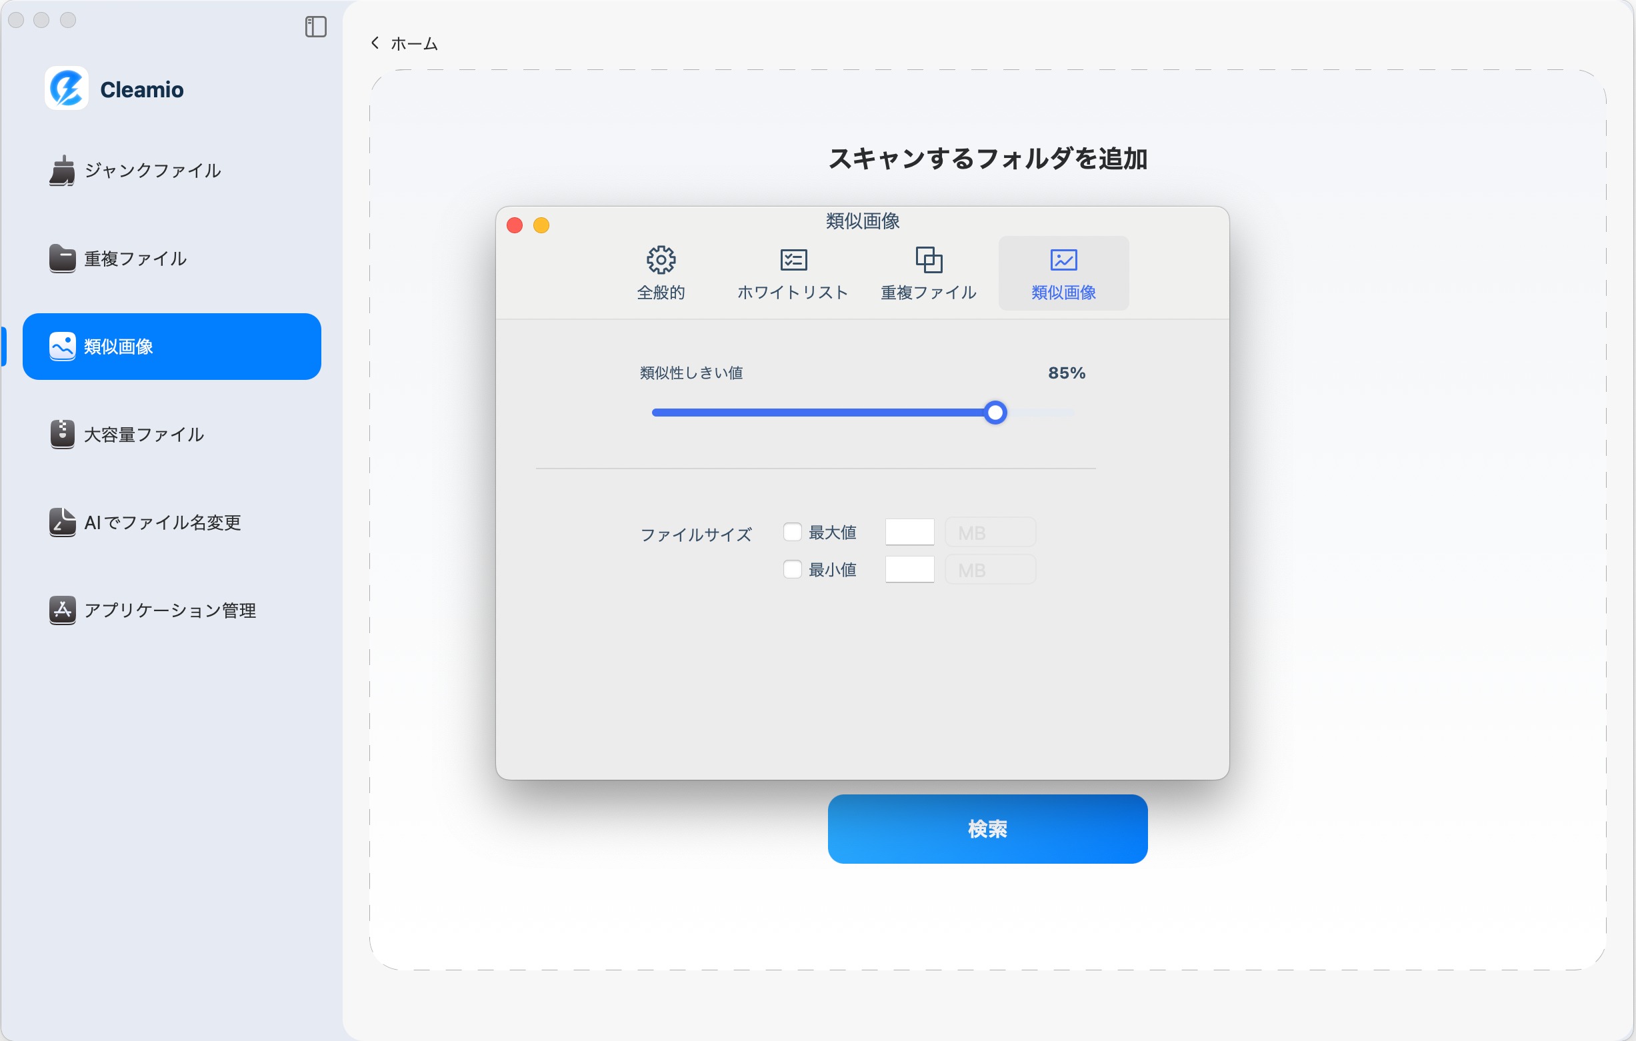Check the maximum file size option
This screenshot has width=1636, height=1041.
click(793, 532)
